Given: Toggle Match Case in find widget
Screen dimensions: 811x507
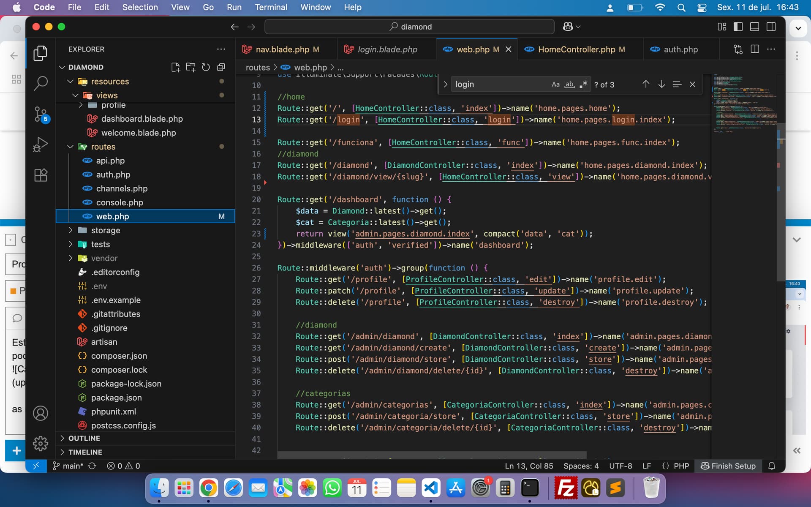Looking at the screenshot, I should [x=555, y=84].
